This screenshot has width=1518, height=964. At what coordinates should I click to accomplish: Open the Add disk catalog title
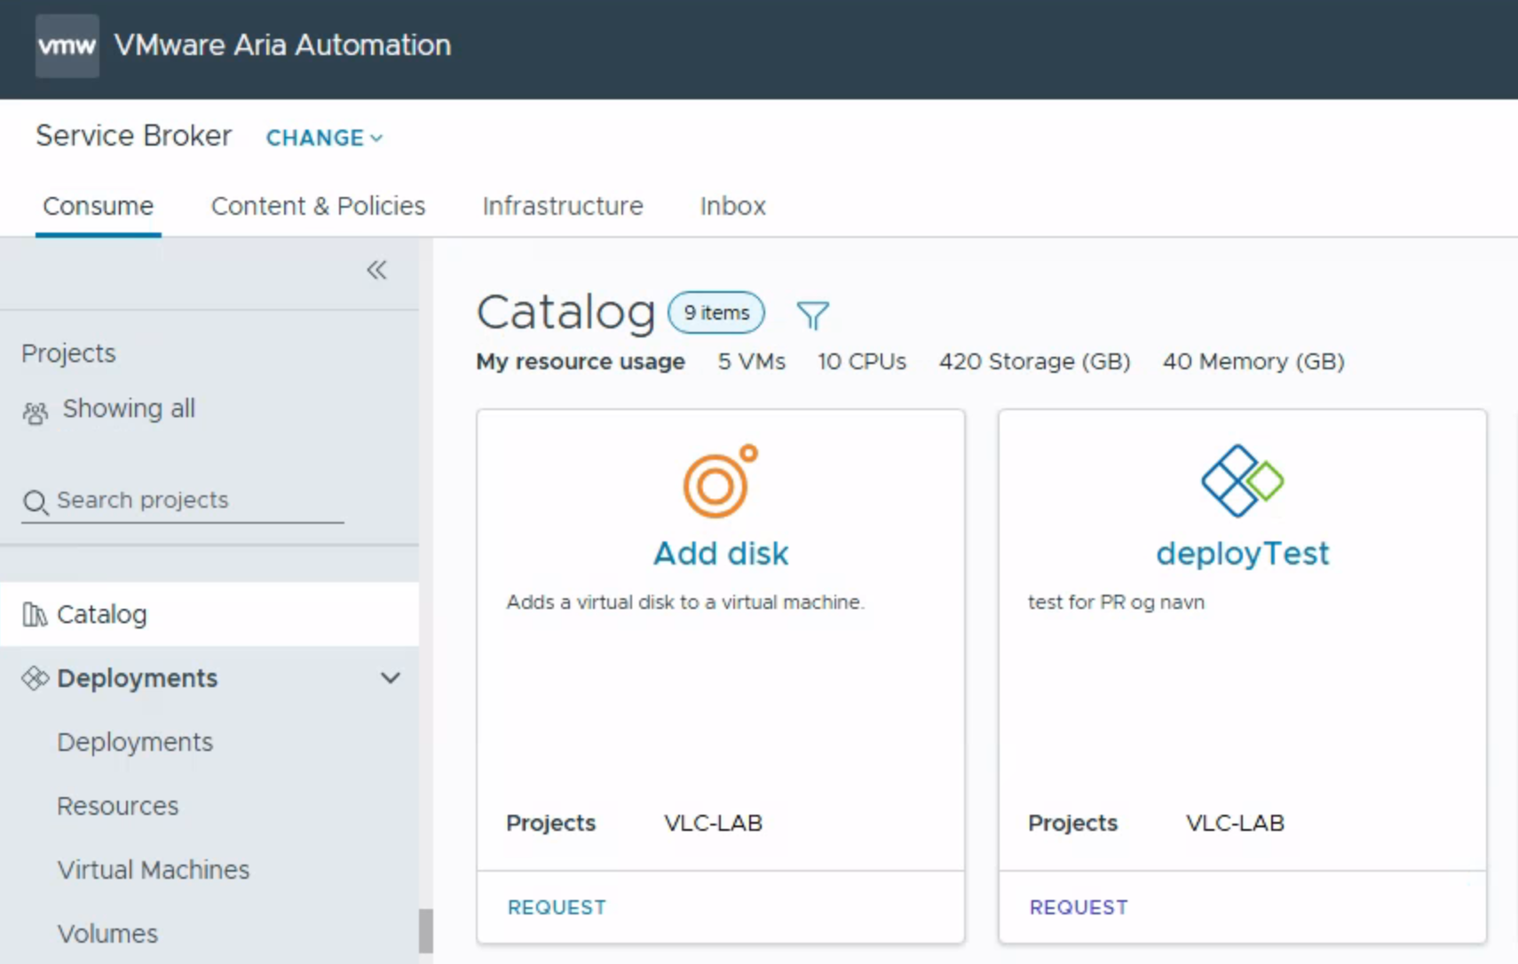tap(721, 553)
